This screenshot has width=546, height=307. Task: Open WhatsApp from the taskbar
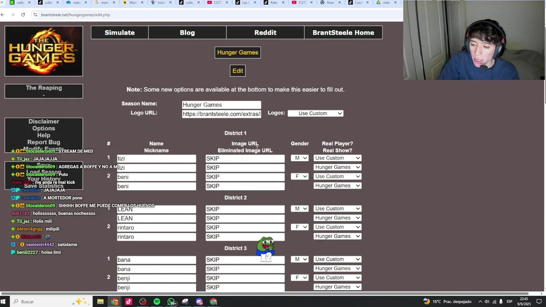[x=171, y=301]
